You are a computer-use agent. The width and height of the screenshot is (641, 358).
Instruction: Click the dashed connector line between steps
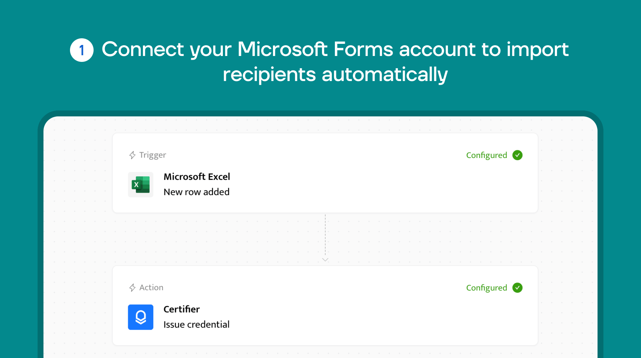325,235
